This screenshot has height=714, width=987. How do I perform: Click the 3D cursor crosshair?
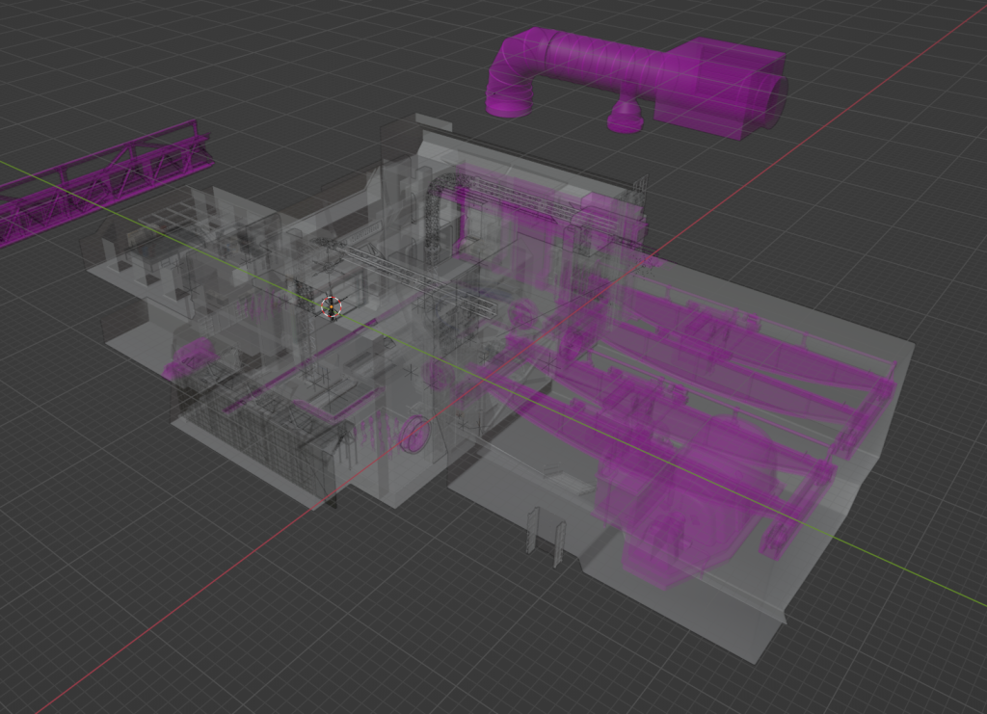tap(332, 307)
